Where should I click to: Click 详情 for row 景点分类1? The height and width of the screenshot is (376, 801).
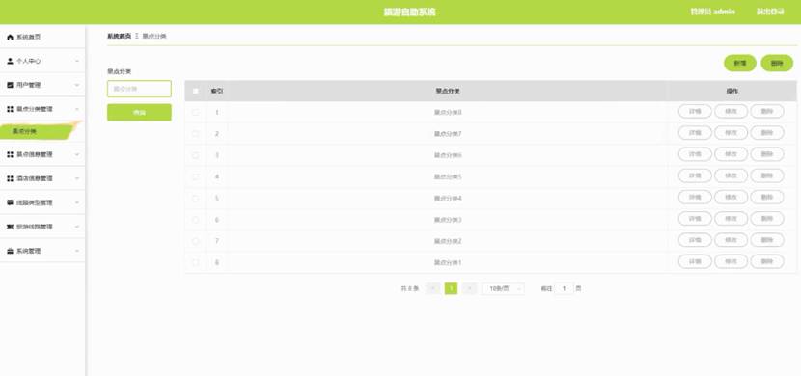click(695, 261)
